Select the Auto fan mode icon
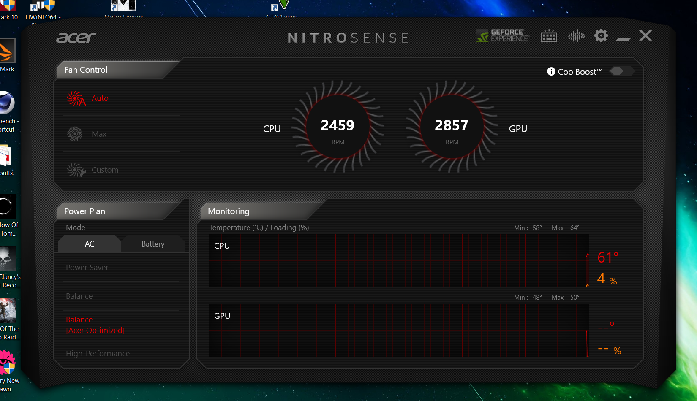 [x=76, y=98]
